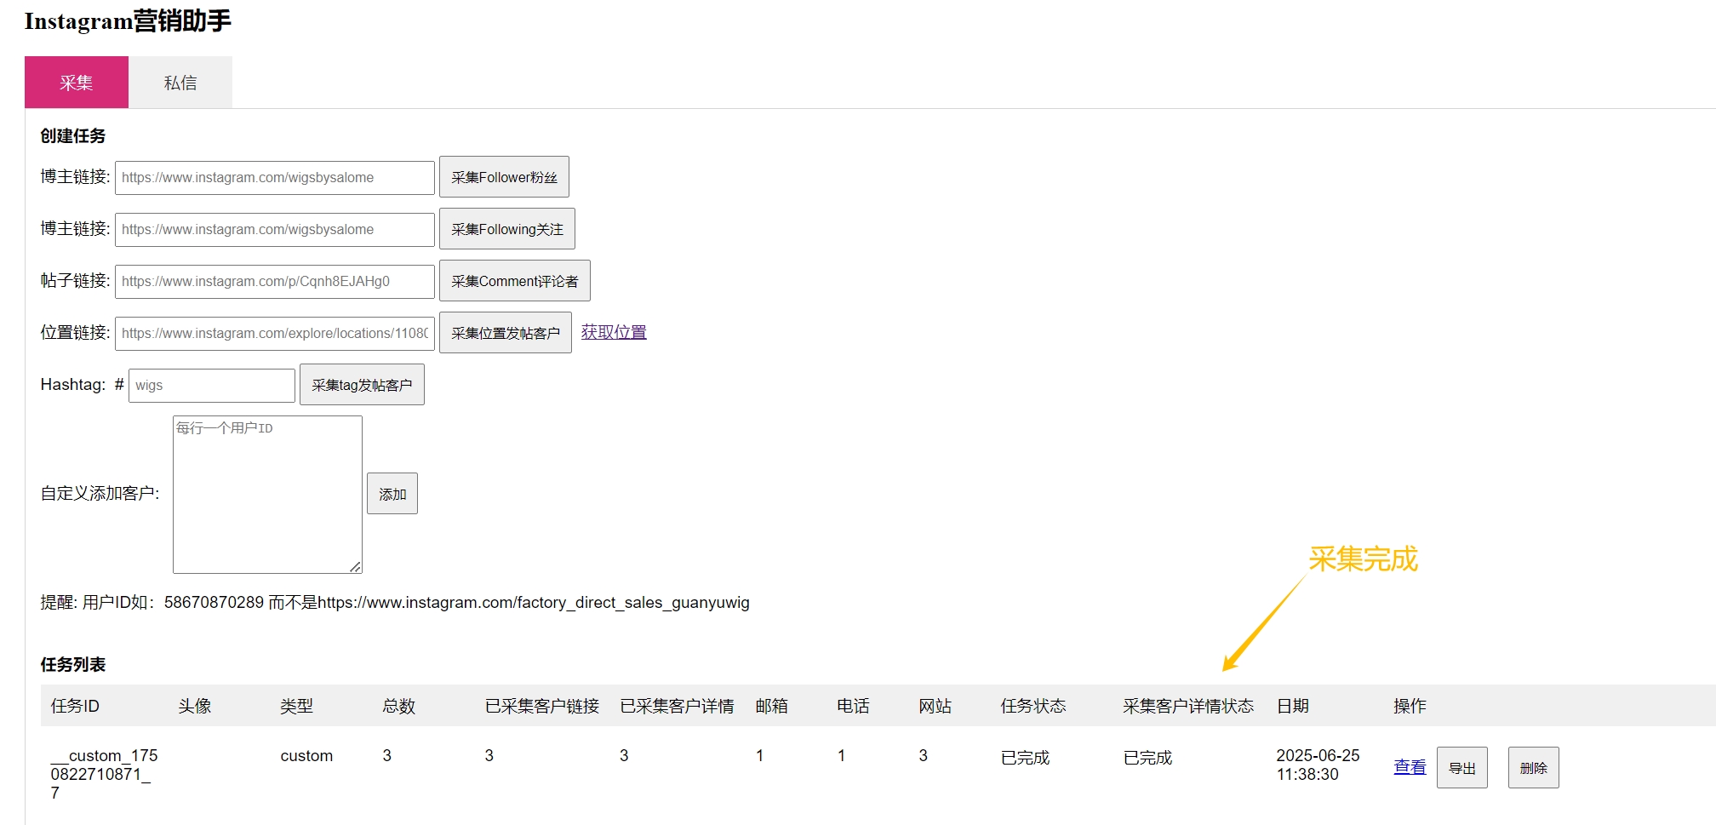This screenshot has height=825, width=1716.
Task: Click the 创建任务 section heading
Action: [73, 136]
